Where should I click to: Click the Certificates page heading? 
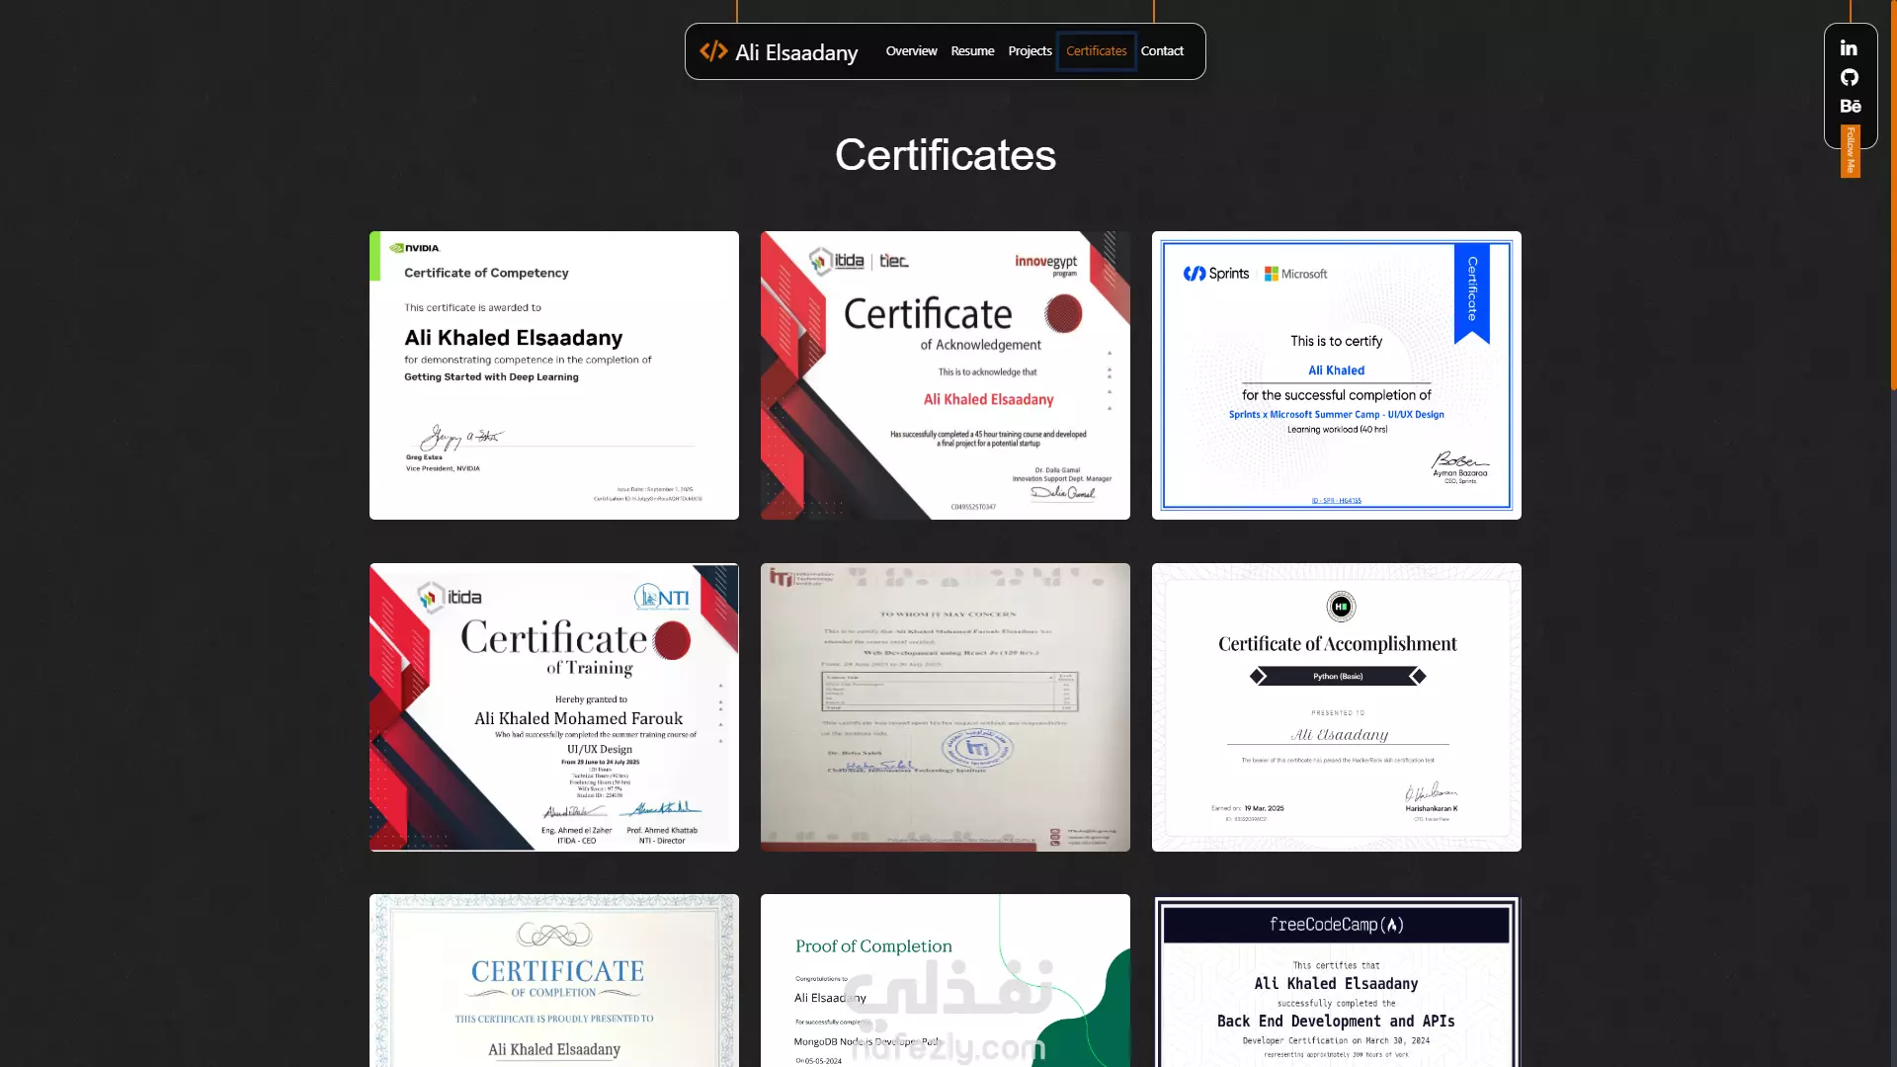click(x=946, y=155)
